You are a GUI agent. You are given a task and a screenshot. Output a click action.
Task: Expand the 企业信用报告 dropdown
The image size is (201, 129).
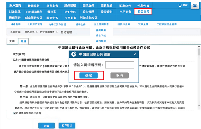[x=101, y=24]
